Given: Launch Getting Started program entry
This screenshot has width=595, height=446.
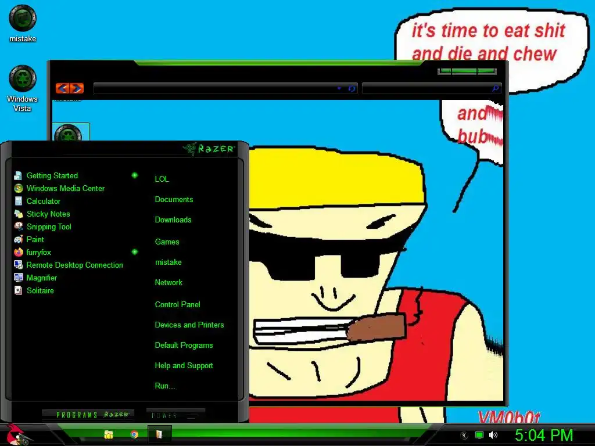Looking at the screenshot, I should 52,175.
